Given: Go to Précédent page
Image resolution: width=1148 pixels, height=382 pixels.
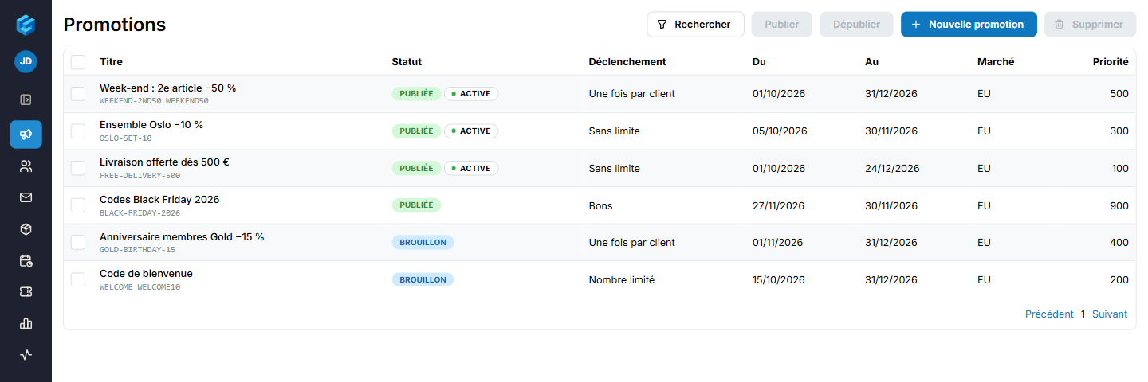Looking at the screenshot, I should 1049,314.
